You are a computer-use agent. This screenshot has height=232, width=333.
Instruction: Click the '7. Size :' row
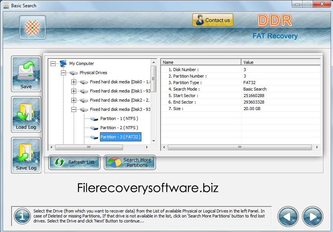pyautogui.click(x=241, y=109)
